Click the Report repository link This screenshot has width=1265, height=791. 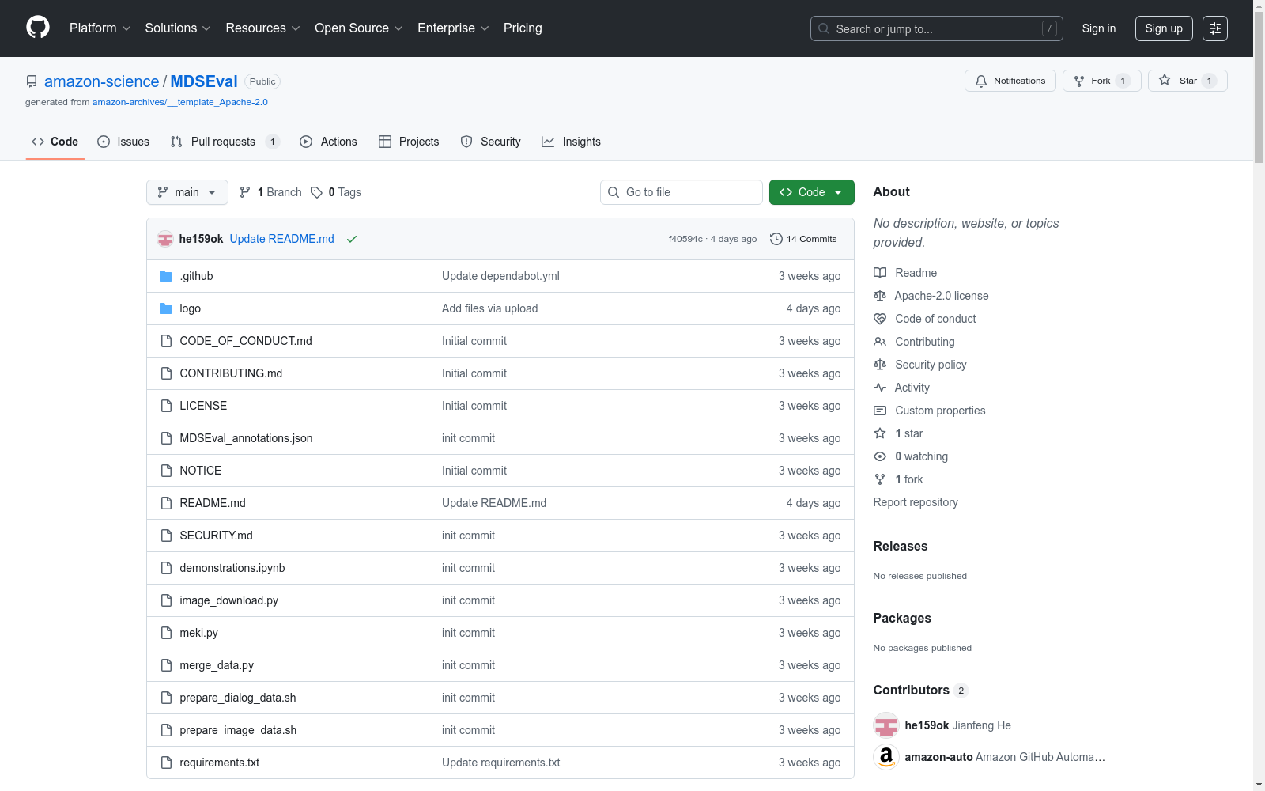(916, 502)
